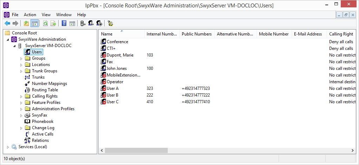The height and width of the screenshot is (165, 359).
Task: Click the horizontal scrollbar's right arrow
Action: tap(353, 151)
